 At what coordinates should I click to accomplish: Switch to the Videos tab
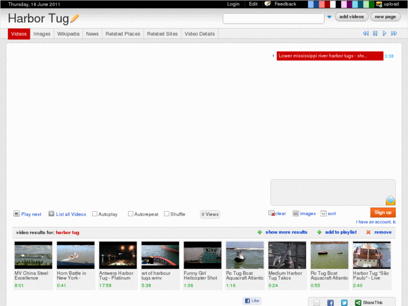pos(19,34)
